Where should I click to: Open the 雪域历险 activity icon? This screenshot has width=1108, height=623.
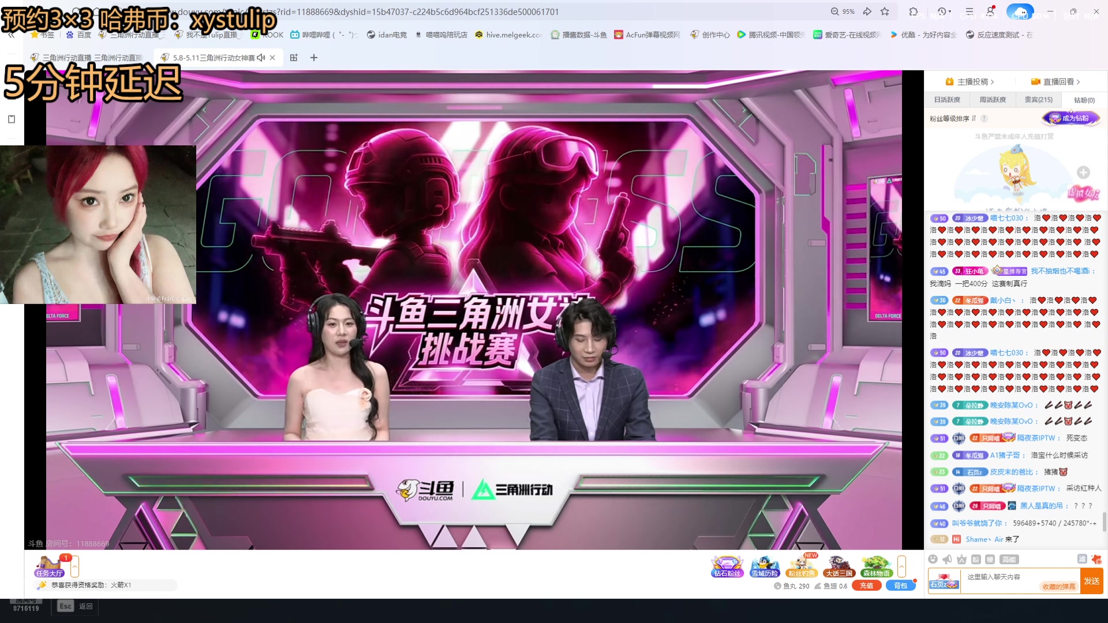(765, 566)
